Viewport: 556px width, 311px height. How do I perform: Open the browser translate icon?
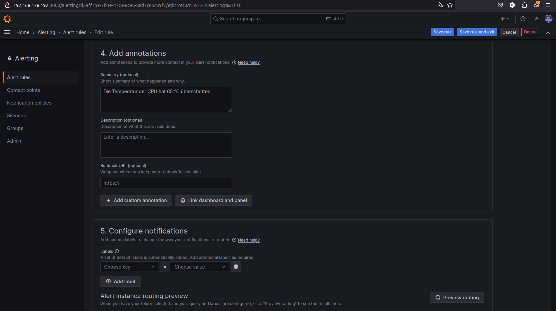pos(441,5)
